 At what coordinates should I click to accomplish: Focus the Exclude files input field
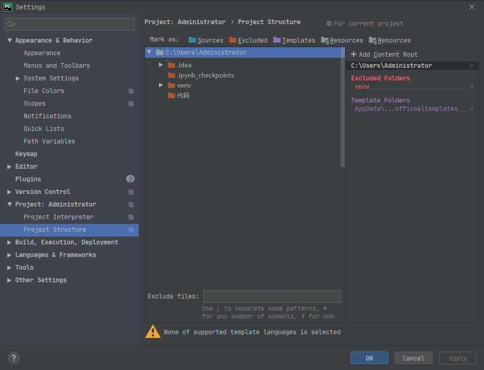point(272,296)
